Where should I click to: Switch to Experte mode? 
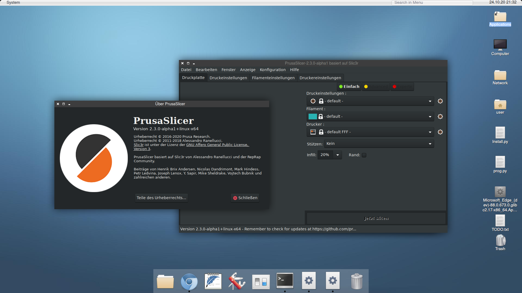coord(402,87)
